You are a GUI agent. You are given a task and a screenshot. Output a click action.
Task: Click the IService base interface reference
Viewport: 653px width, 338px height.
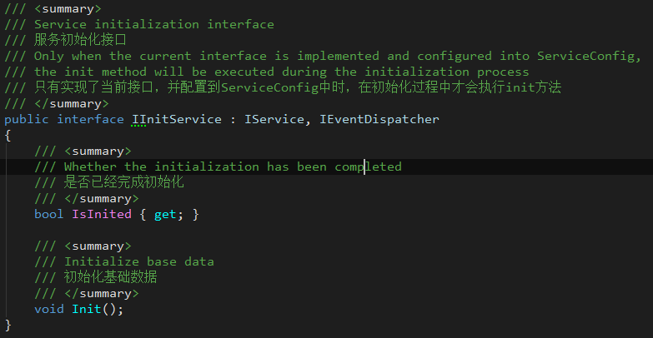point(274,119)
